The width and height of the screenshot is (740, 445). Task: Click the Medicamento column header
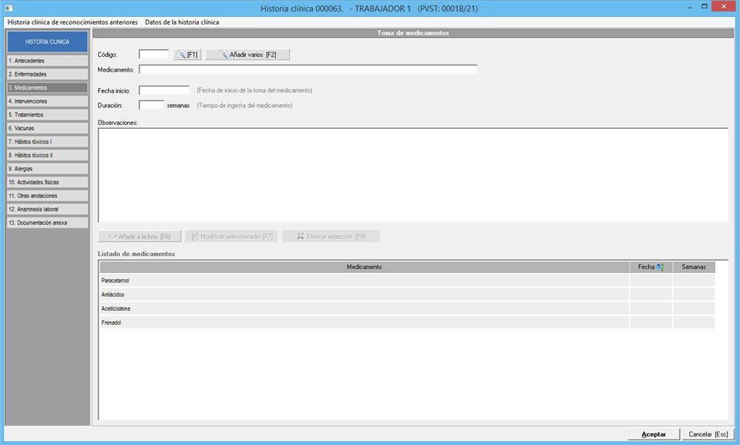click(364, 267)
